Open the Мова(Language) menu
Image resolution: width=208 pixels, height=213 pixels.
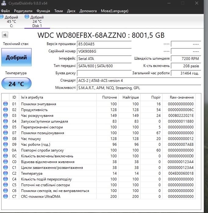tap(115, 11)
